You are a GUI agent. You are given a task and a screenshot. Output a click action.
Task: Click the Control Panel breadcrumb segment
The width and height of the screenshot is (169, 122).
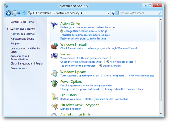coord(44,13)
